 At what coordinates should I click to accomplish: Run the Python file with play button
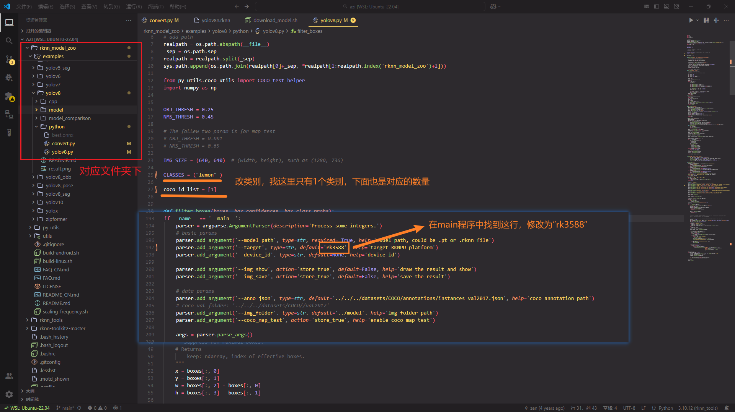tap(691, 20)
